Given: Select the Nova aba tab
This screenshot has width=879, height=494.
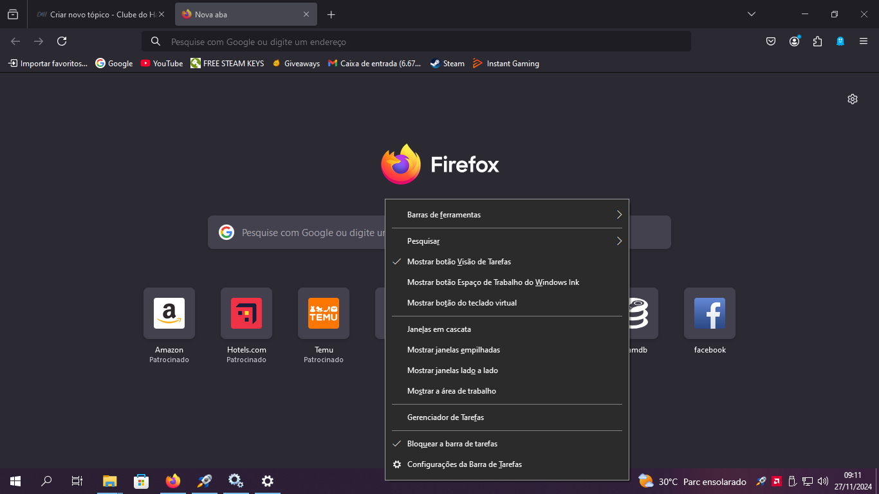Looking at the screenshot, I should pos(246,14).
